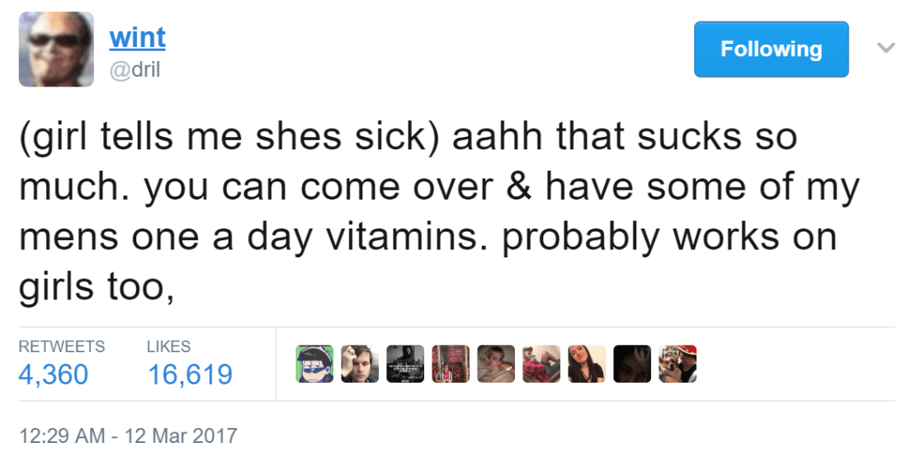
Task: Open the sixth liker avatar with plaid shirt
Action: tap(541, 364)
